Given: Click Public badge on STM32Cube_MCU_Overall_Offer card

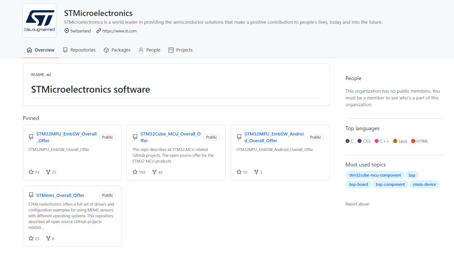Looking at the screenshot, I should [x=211, y=137].
